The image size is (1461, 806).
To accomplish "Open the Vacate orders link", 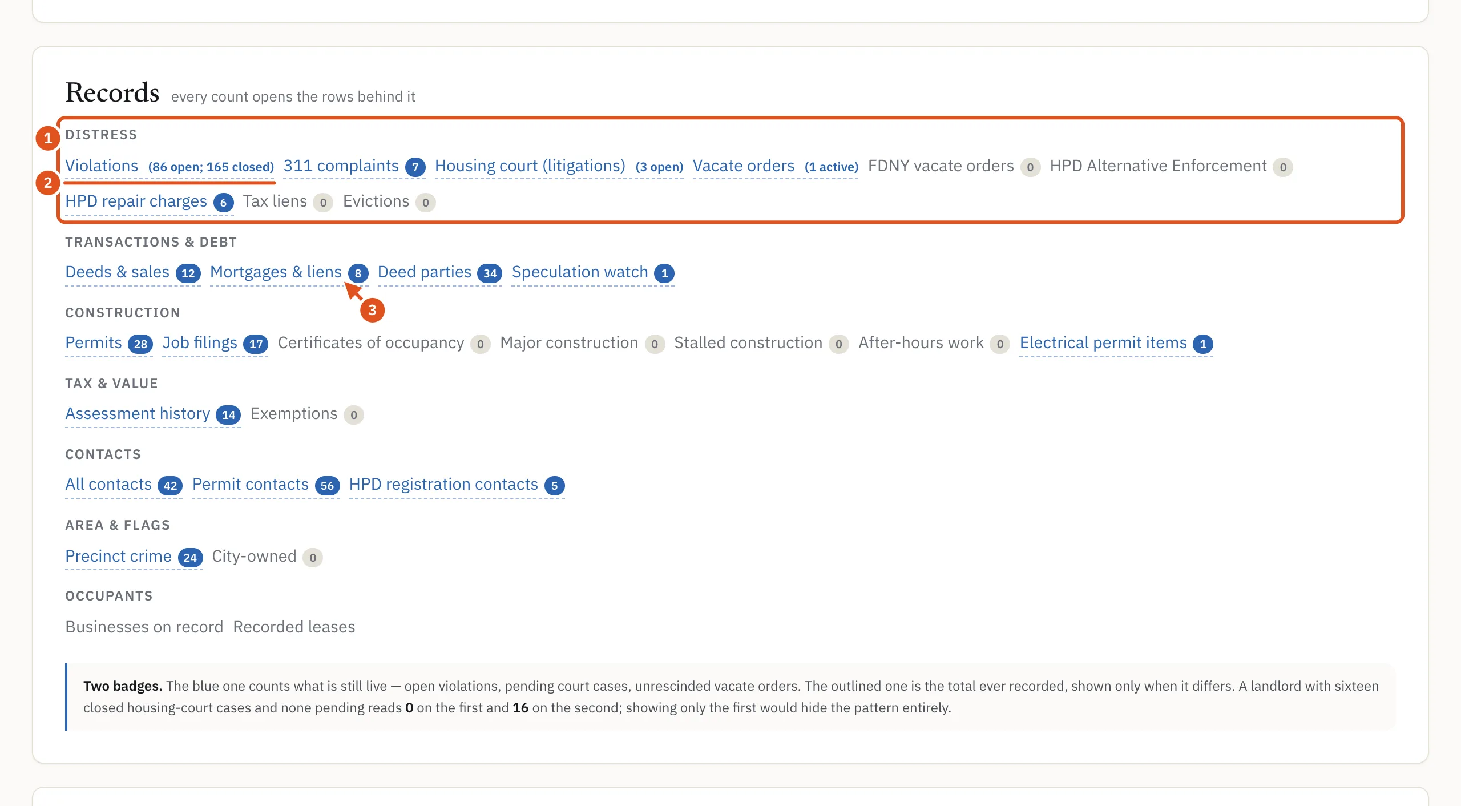I will click(744, 166).
